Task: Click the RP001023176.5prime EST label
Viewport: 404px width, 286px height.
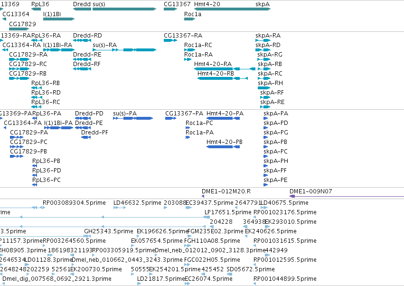Action: click(285, 212)
